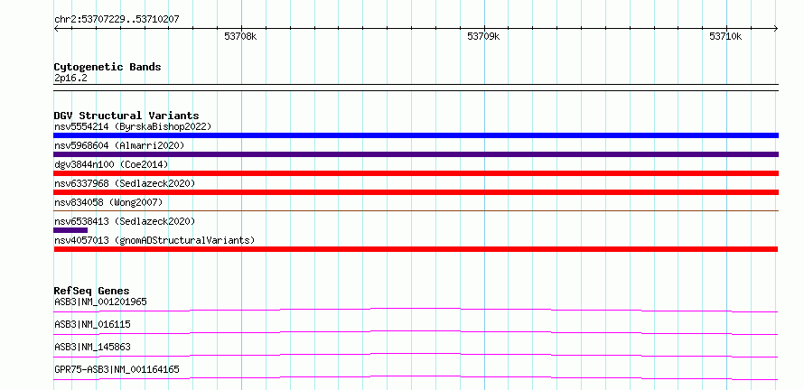Click the red dgv3844n100 variant bar
Image resolution: width=804 pixels, height=390 pixels.
[416, 173]
